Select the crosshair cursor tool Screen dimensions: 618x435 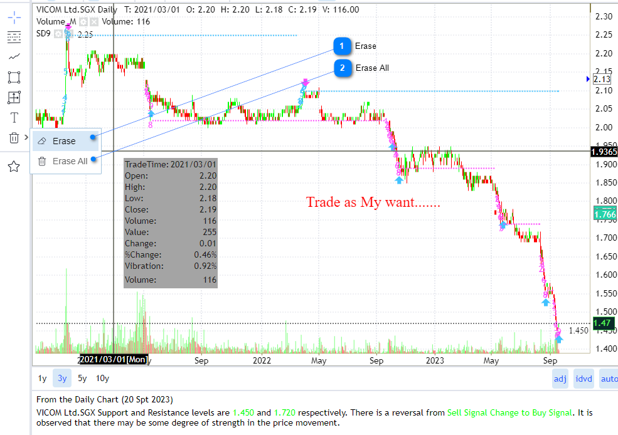(x=14, y=18)
